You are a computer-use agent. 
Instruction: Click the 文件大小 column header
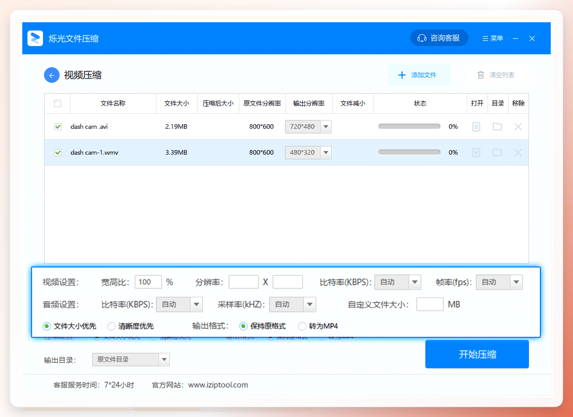[x=177, y=103]
